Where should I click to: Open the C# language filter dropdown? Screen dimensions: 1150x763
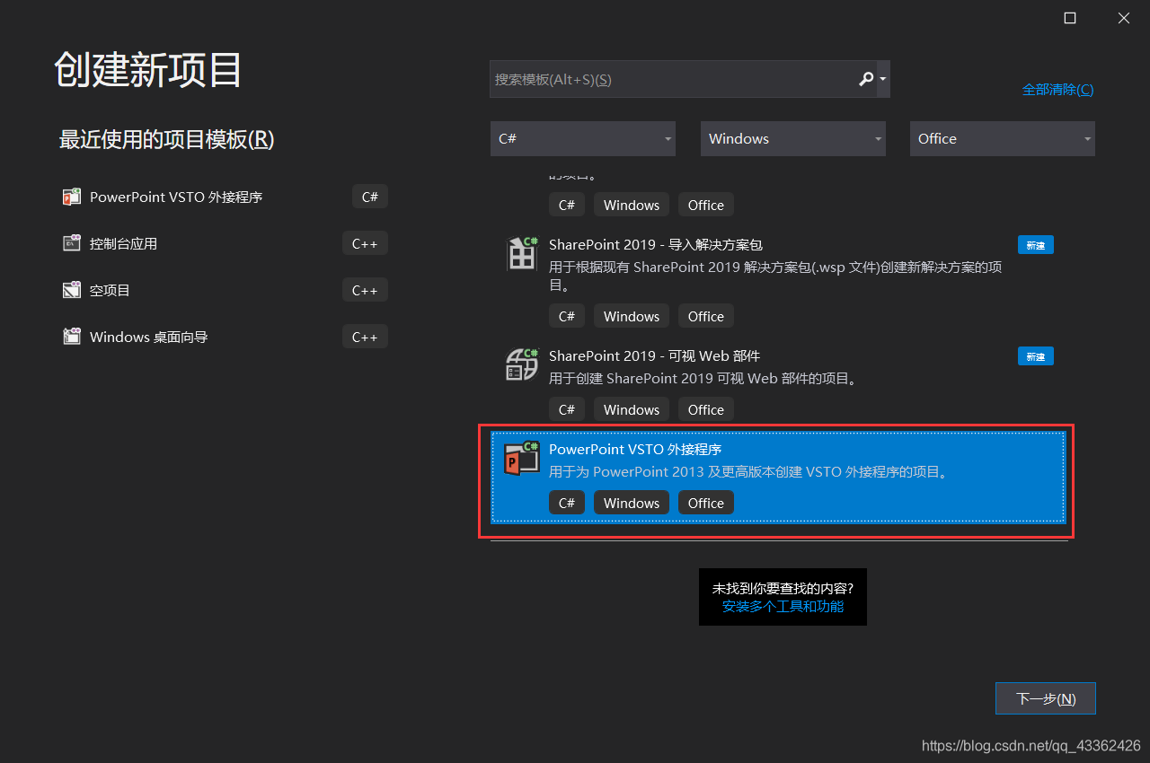point(583,138)
